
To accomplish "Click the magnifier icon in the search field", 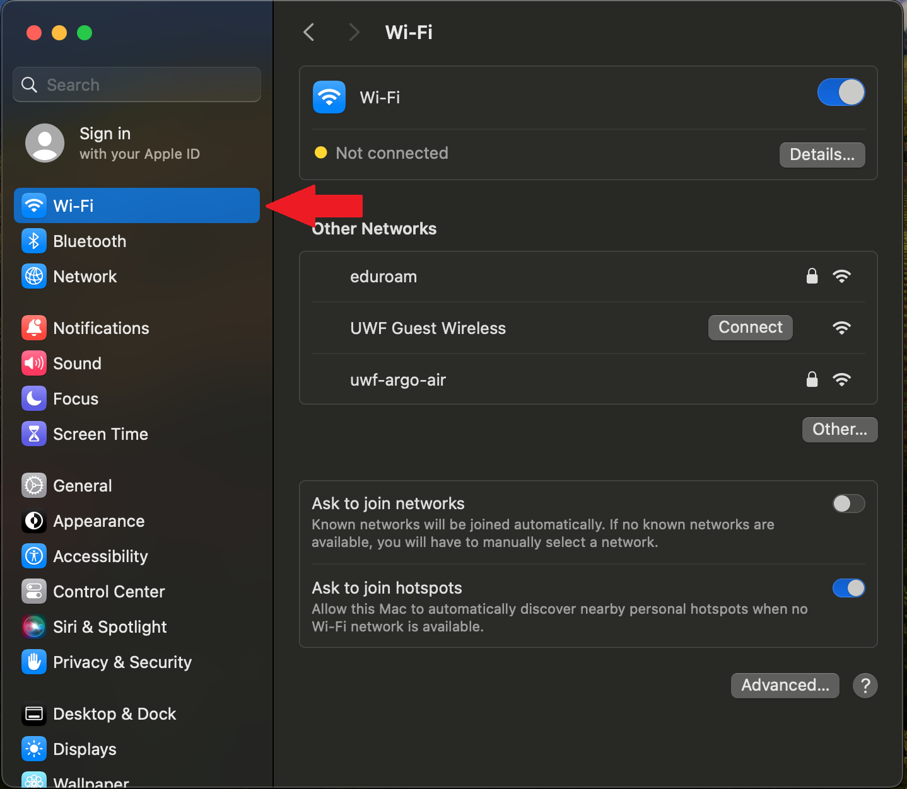I will click(29, 84).
